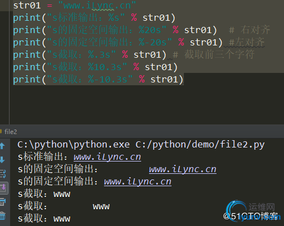Click the first s截取: www output line
The width and height of the screenshot is (284, 226).
(x=44, y=194)
